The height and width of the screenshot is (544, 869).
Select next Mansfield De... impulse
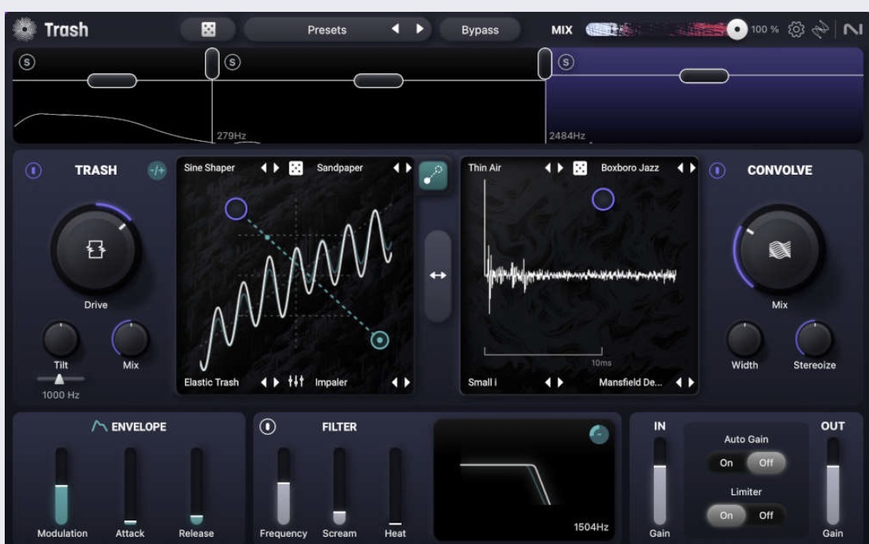coord(691,383)
